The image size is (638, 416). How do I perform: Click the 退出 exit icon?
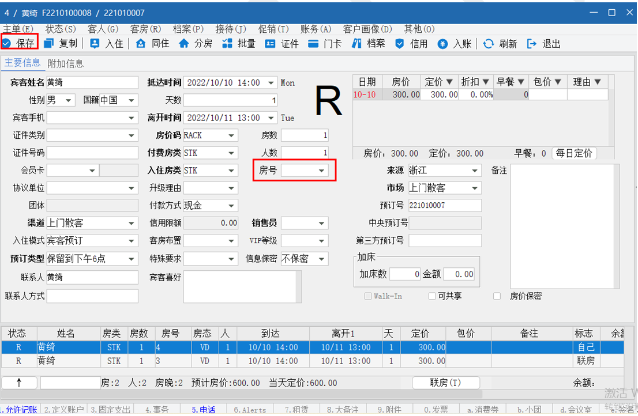click(532, 44)
